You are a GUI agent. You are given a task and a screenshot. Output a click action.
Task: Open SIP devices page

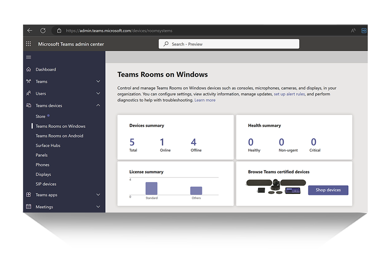pyautogui.click(x=46, y=184)
